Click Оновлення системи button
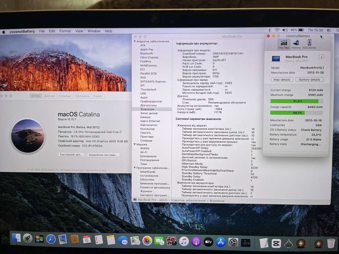Image resolution: width=339 pixels, height=254 pixels. (103, 155)
